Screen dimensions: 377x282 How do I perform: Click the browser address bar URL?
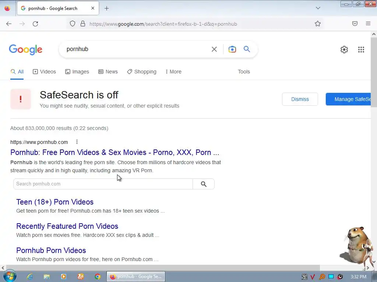point(163,24)
